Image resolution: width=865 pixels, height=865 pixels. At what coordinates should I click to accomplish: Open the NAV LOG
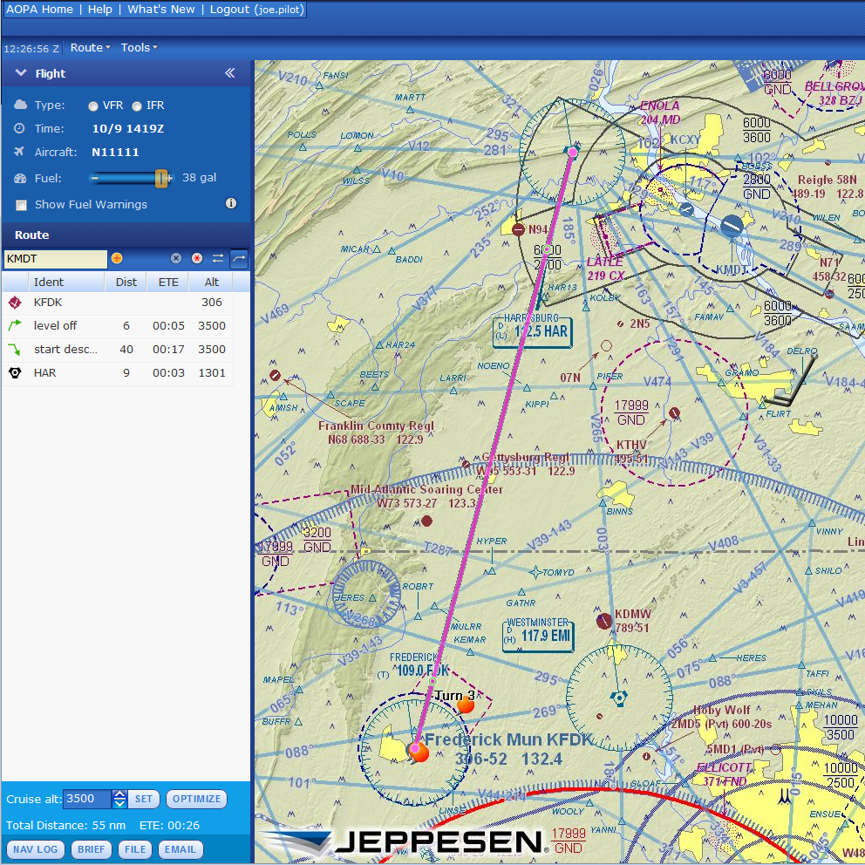coord(35,849)
